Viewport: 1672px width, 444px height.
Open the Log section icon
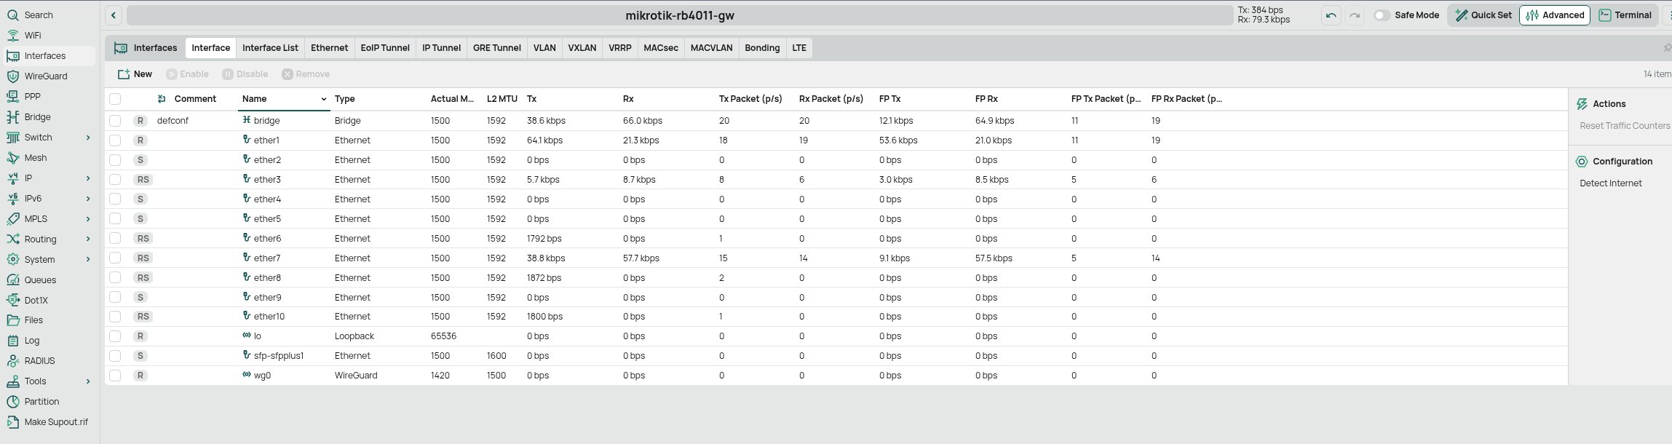[x=12, y=340]
